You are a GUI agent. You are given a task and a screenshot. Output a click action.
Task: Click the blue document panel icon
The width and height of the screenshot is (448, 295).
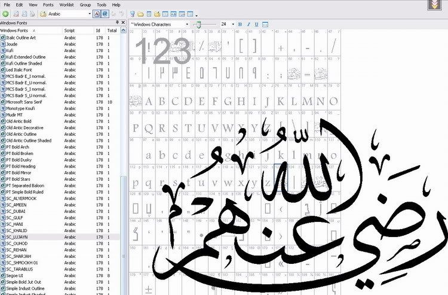149,14
